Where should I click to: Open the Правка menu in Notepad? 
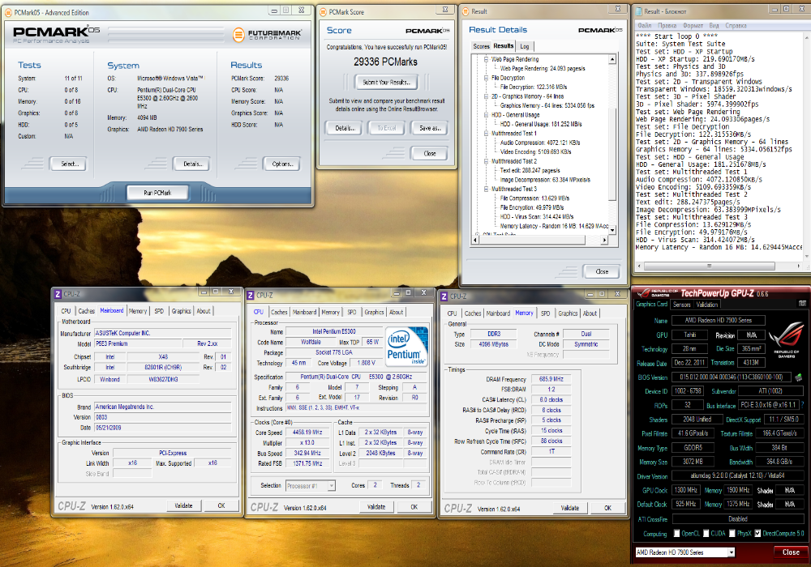pyautogui.click(x=667, y=25)
